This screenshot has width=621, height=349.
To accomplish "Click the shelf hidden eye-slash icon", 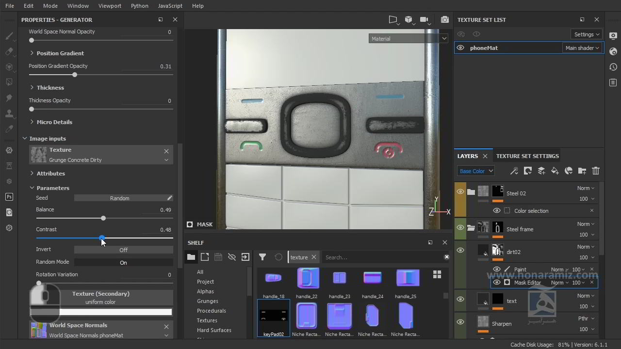I will coord(232,257).
